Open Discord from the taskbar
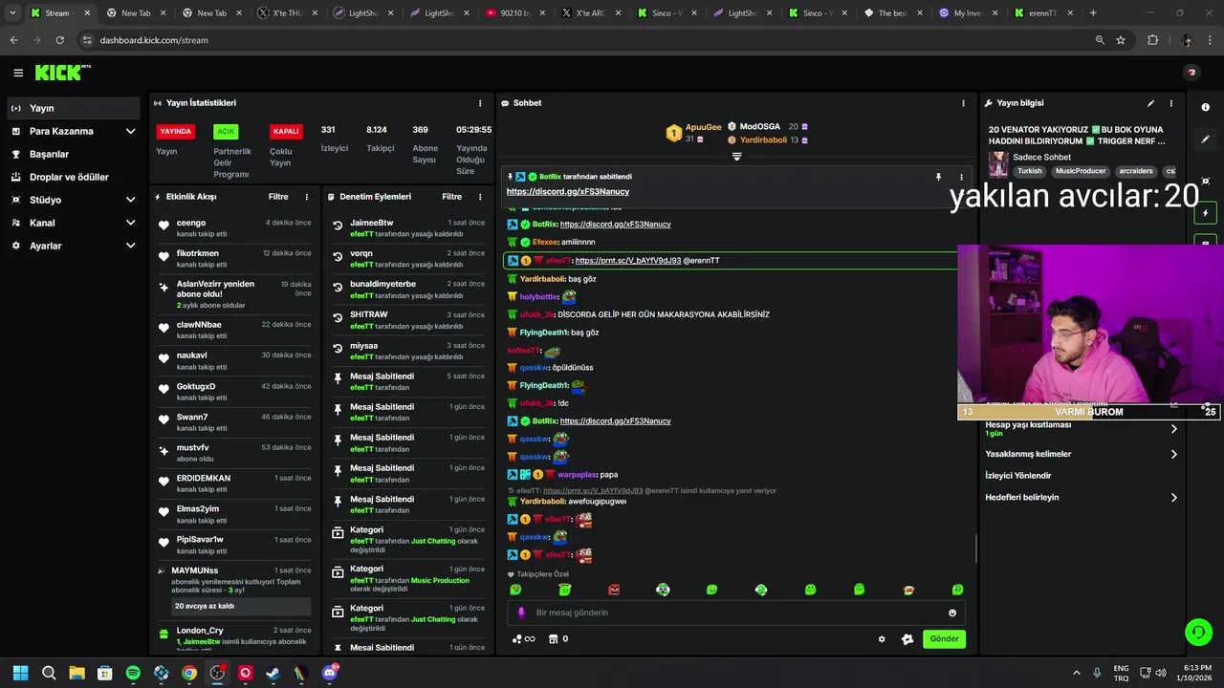This screenshot has width=1224, height=688. [330, 673]
